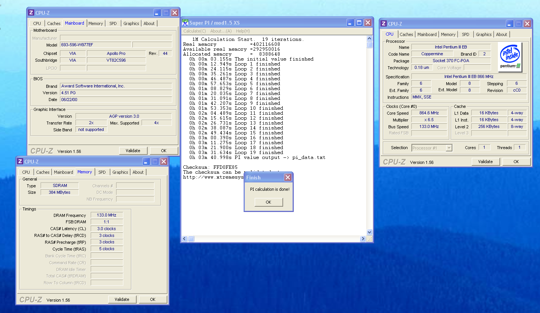Click the Core Speed 864.6 MHz field
Viewport: 540px width, 313px height.
tap(429, 113)
